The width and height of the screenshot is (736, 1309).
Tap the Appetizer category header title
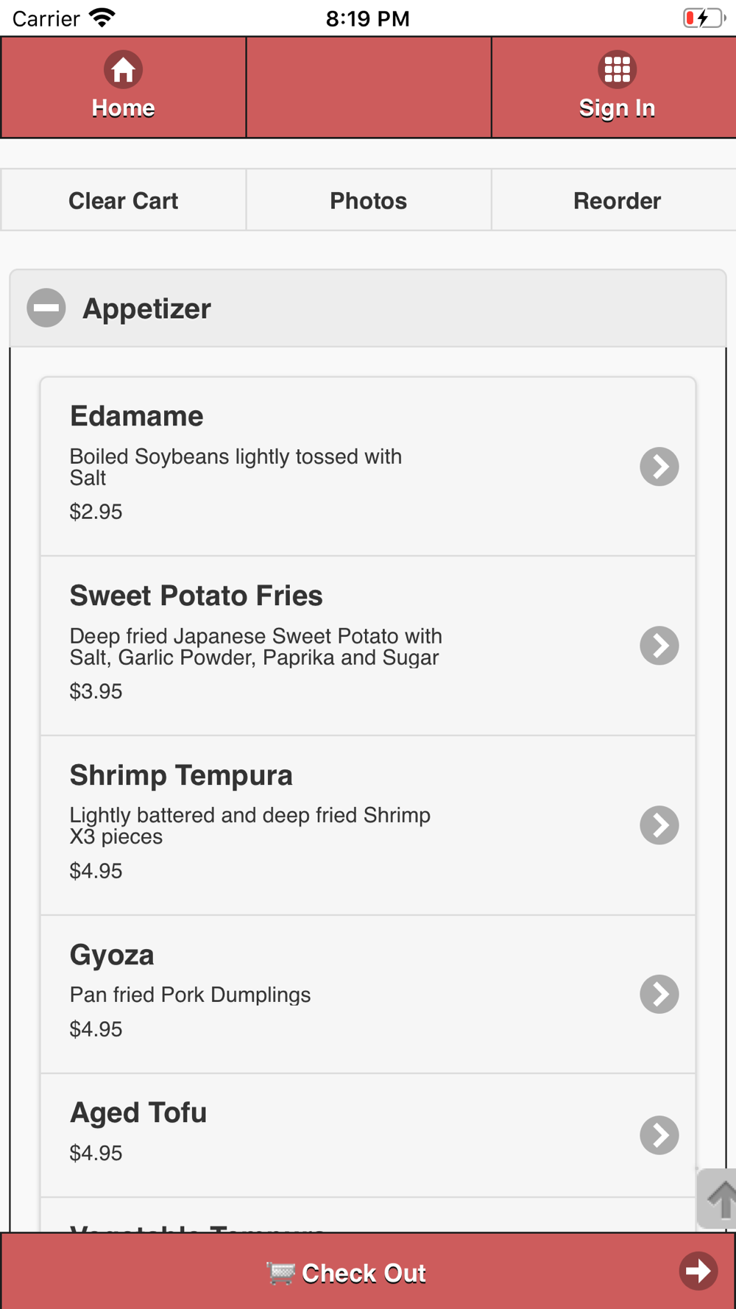(147, 308)
